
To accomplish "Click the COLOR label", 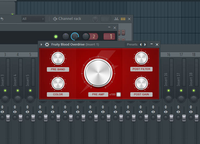I will pos(58,94).
